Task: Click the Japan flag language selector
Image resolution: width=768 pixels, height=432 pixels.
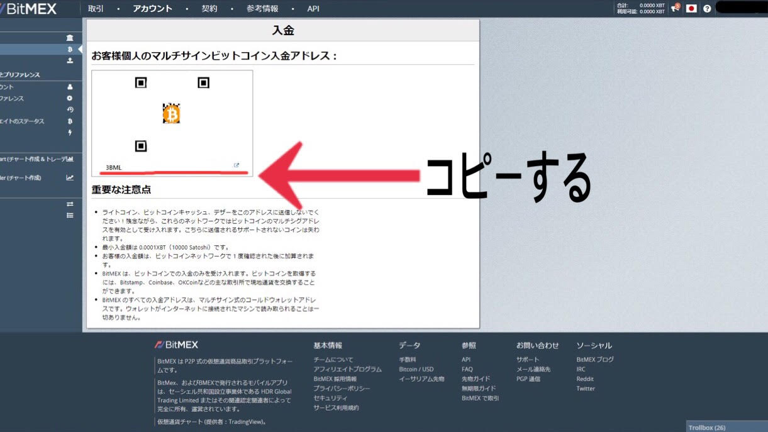Action: [x=691, y=9]
